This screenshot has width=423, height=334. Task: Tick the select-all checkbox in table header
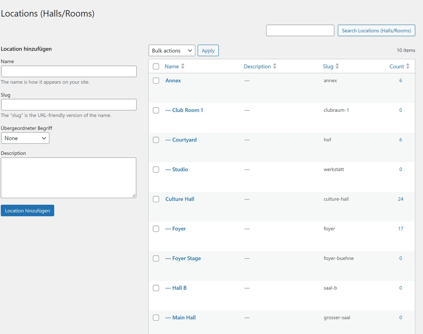pyautogui.click(x=156, y=66)
